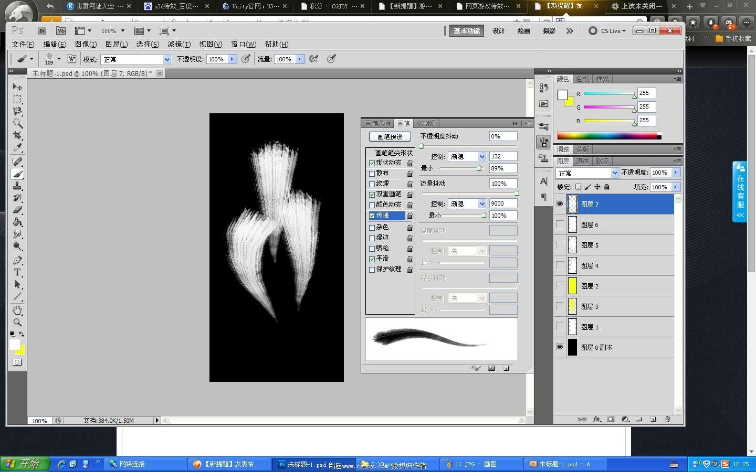Screen dimensions: 756x472
Task: Open the 不透明度抖动 控制 dropdown set to 渐隐
Action: point(467,156)
